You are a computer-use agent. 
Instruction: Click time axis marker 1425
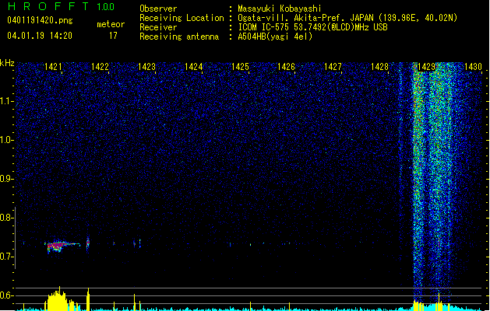(240, 67)
